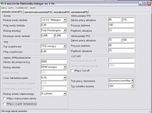152x113 pixels.
Task: Open the Typ szkiełka rezerwy dropdown
Action: [132, 86]
